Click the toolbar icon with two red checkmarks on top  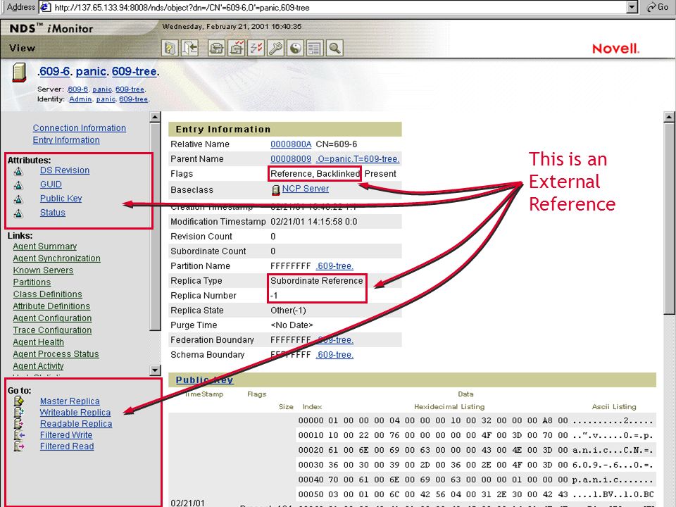[x=237, y=48]
